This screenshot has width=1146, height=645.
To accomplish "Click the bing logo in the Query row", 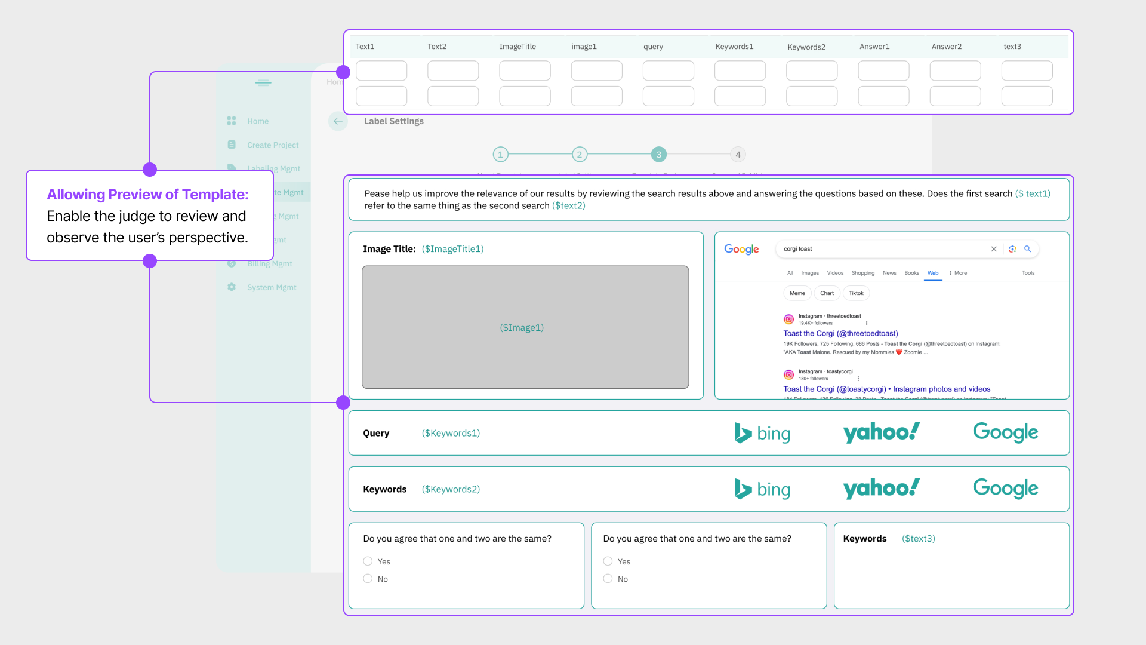I will [762, 433].
